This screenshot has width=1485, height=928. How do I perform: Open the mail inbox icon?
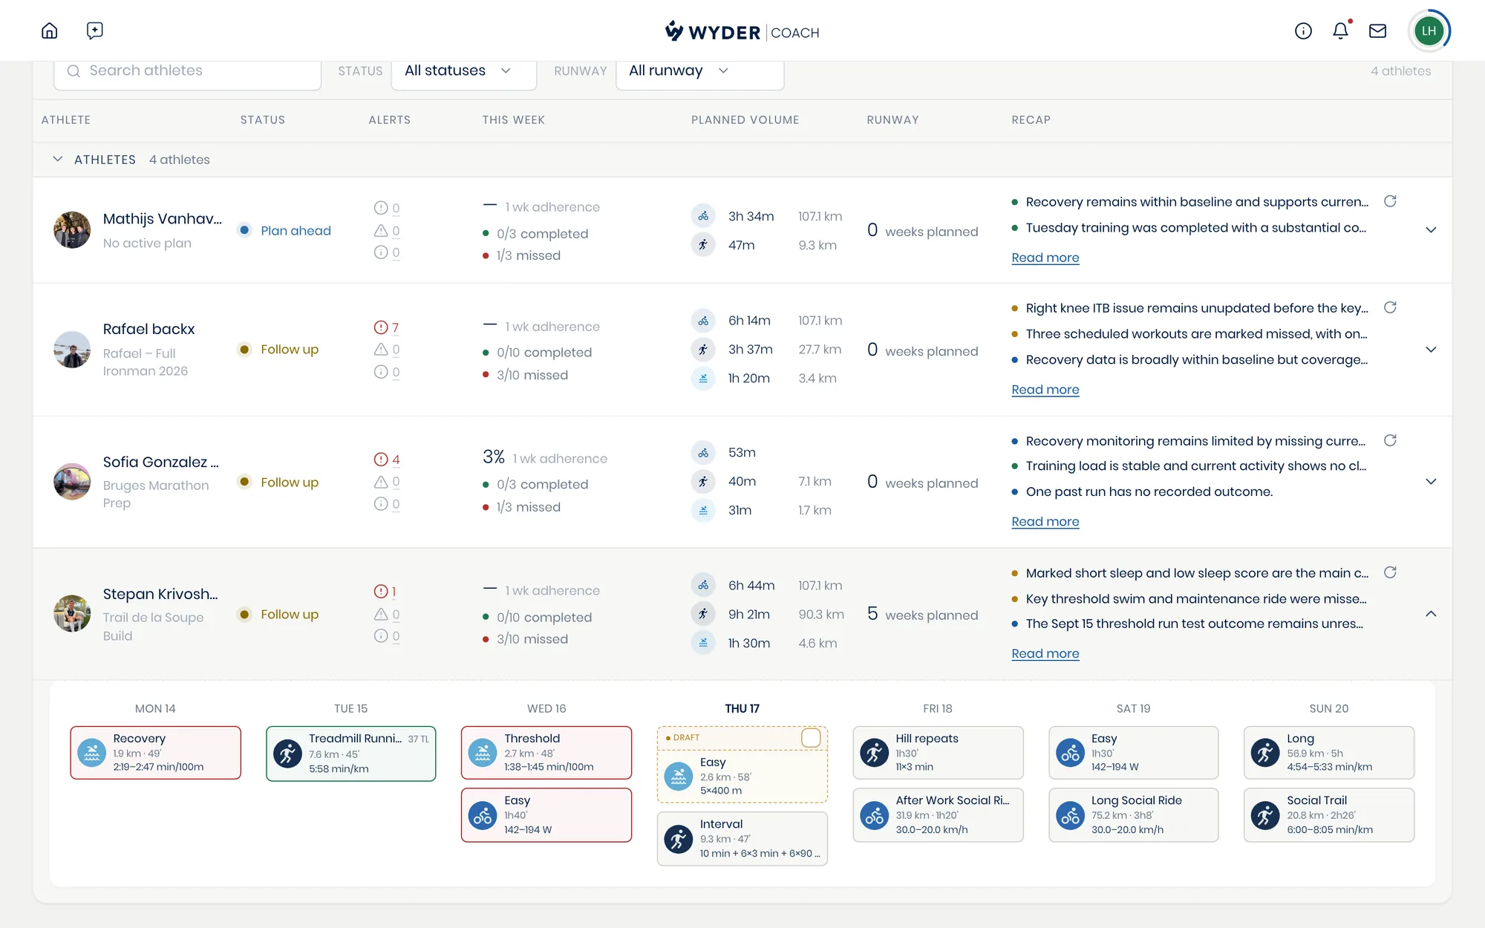[x=1378, y=30]
